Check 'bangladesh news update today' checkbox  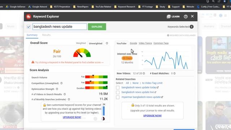point(118,87)
